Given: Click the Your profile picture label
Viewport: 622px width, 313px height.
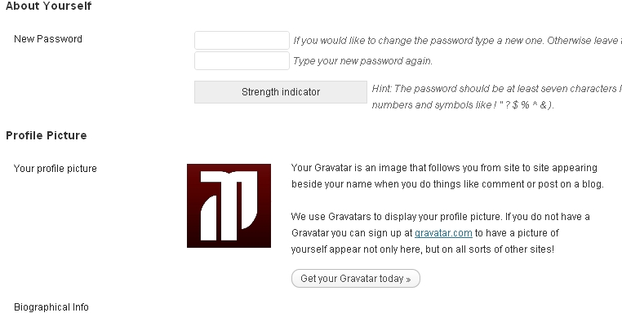Looking at the screenshot, I should tap(56, 169).
